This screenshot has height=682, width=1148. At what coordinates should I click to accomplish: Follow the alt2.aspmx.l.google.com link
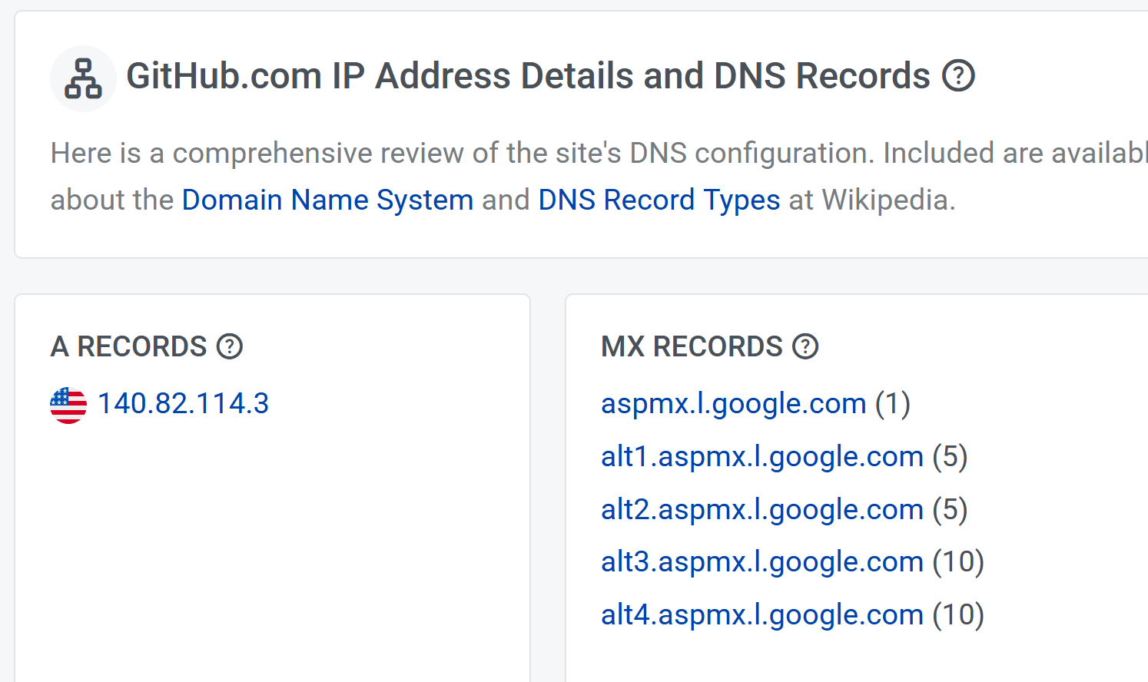(x=762, y=509)
